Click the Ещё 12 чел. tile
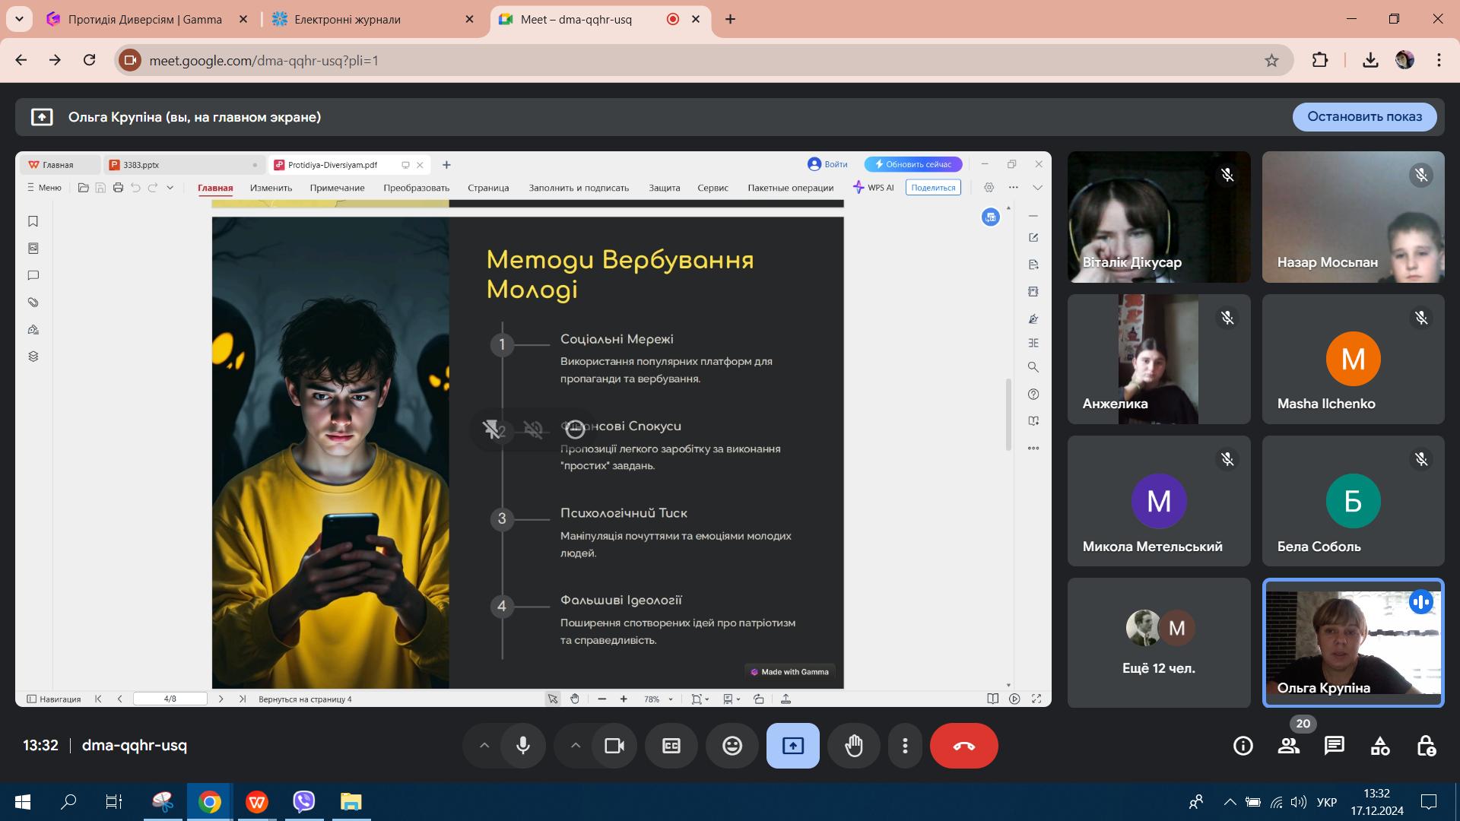The image size is (1460, 821). coord(1158,642)
